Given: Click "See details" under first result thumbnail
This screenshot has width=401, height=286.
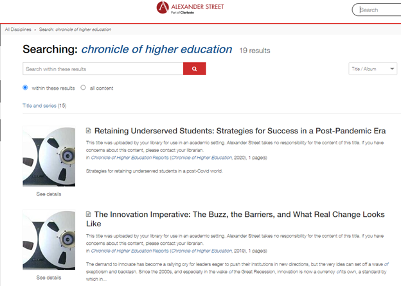Looking at the screenshot, I should (x=49, y=194).
